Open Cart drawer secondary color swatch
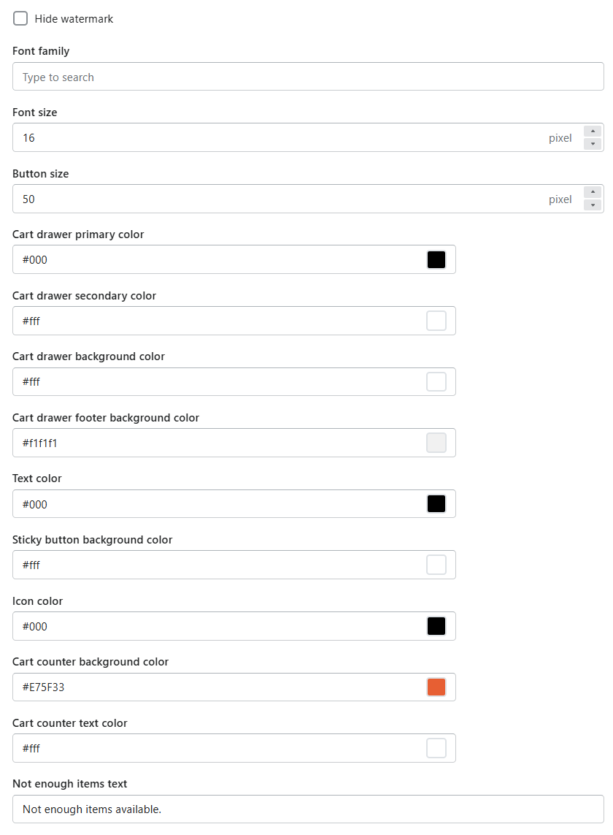Screen dimensions: 613x835 (436, 321)
